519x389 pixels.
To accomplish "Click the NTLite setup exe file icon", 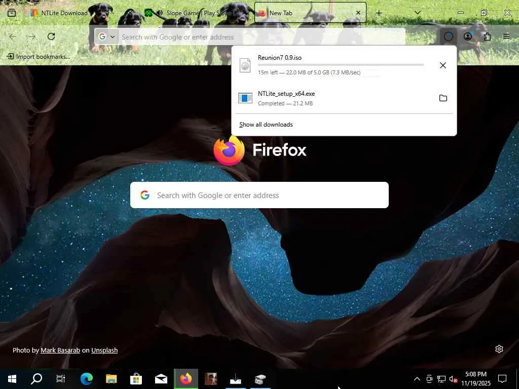I will [245, 98].
